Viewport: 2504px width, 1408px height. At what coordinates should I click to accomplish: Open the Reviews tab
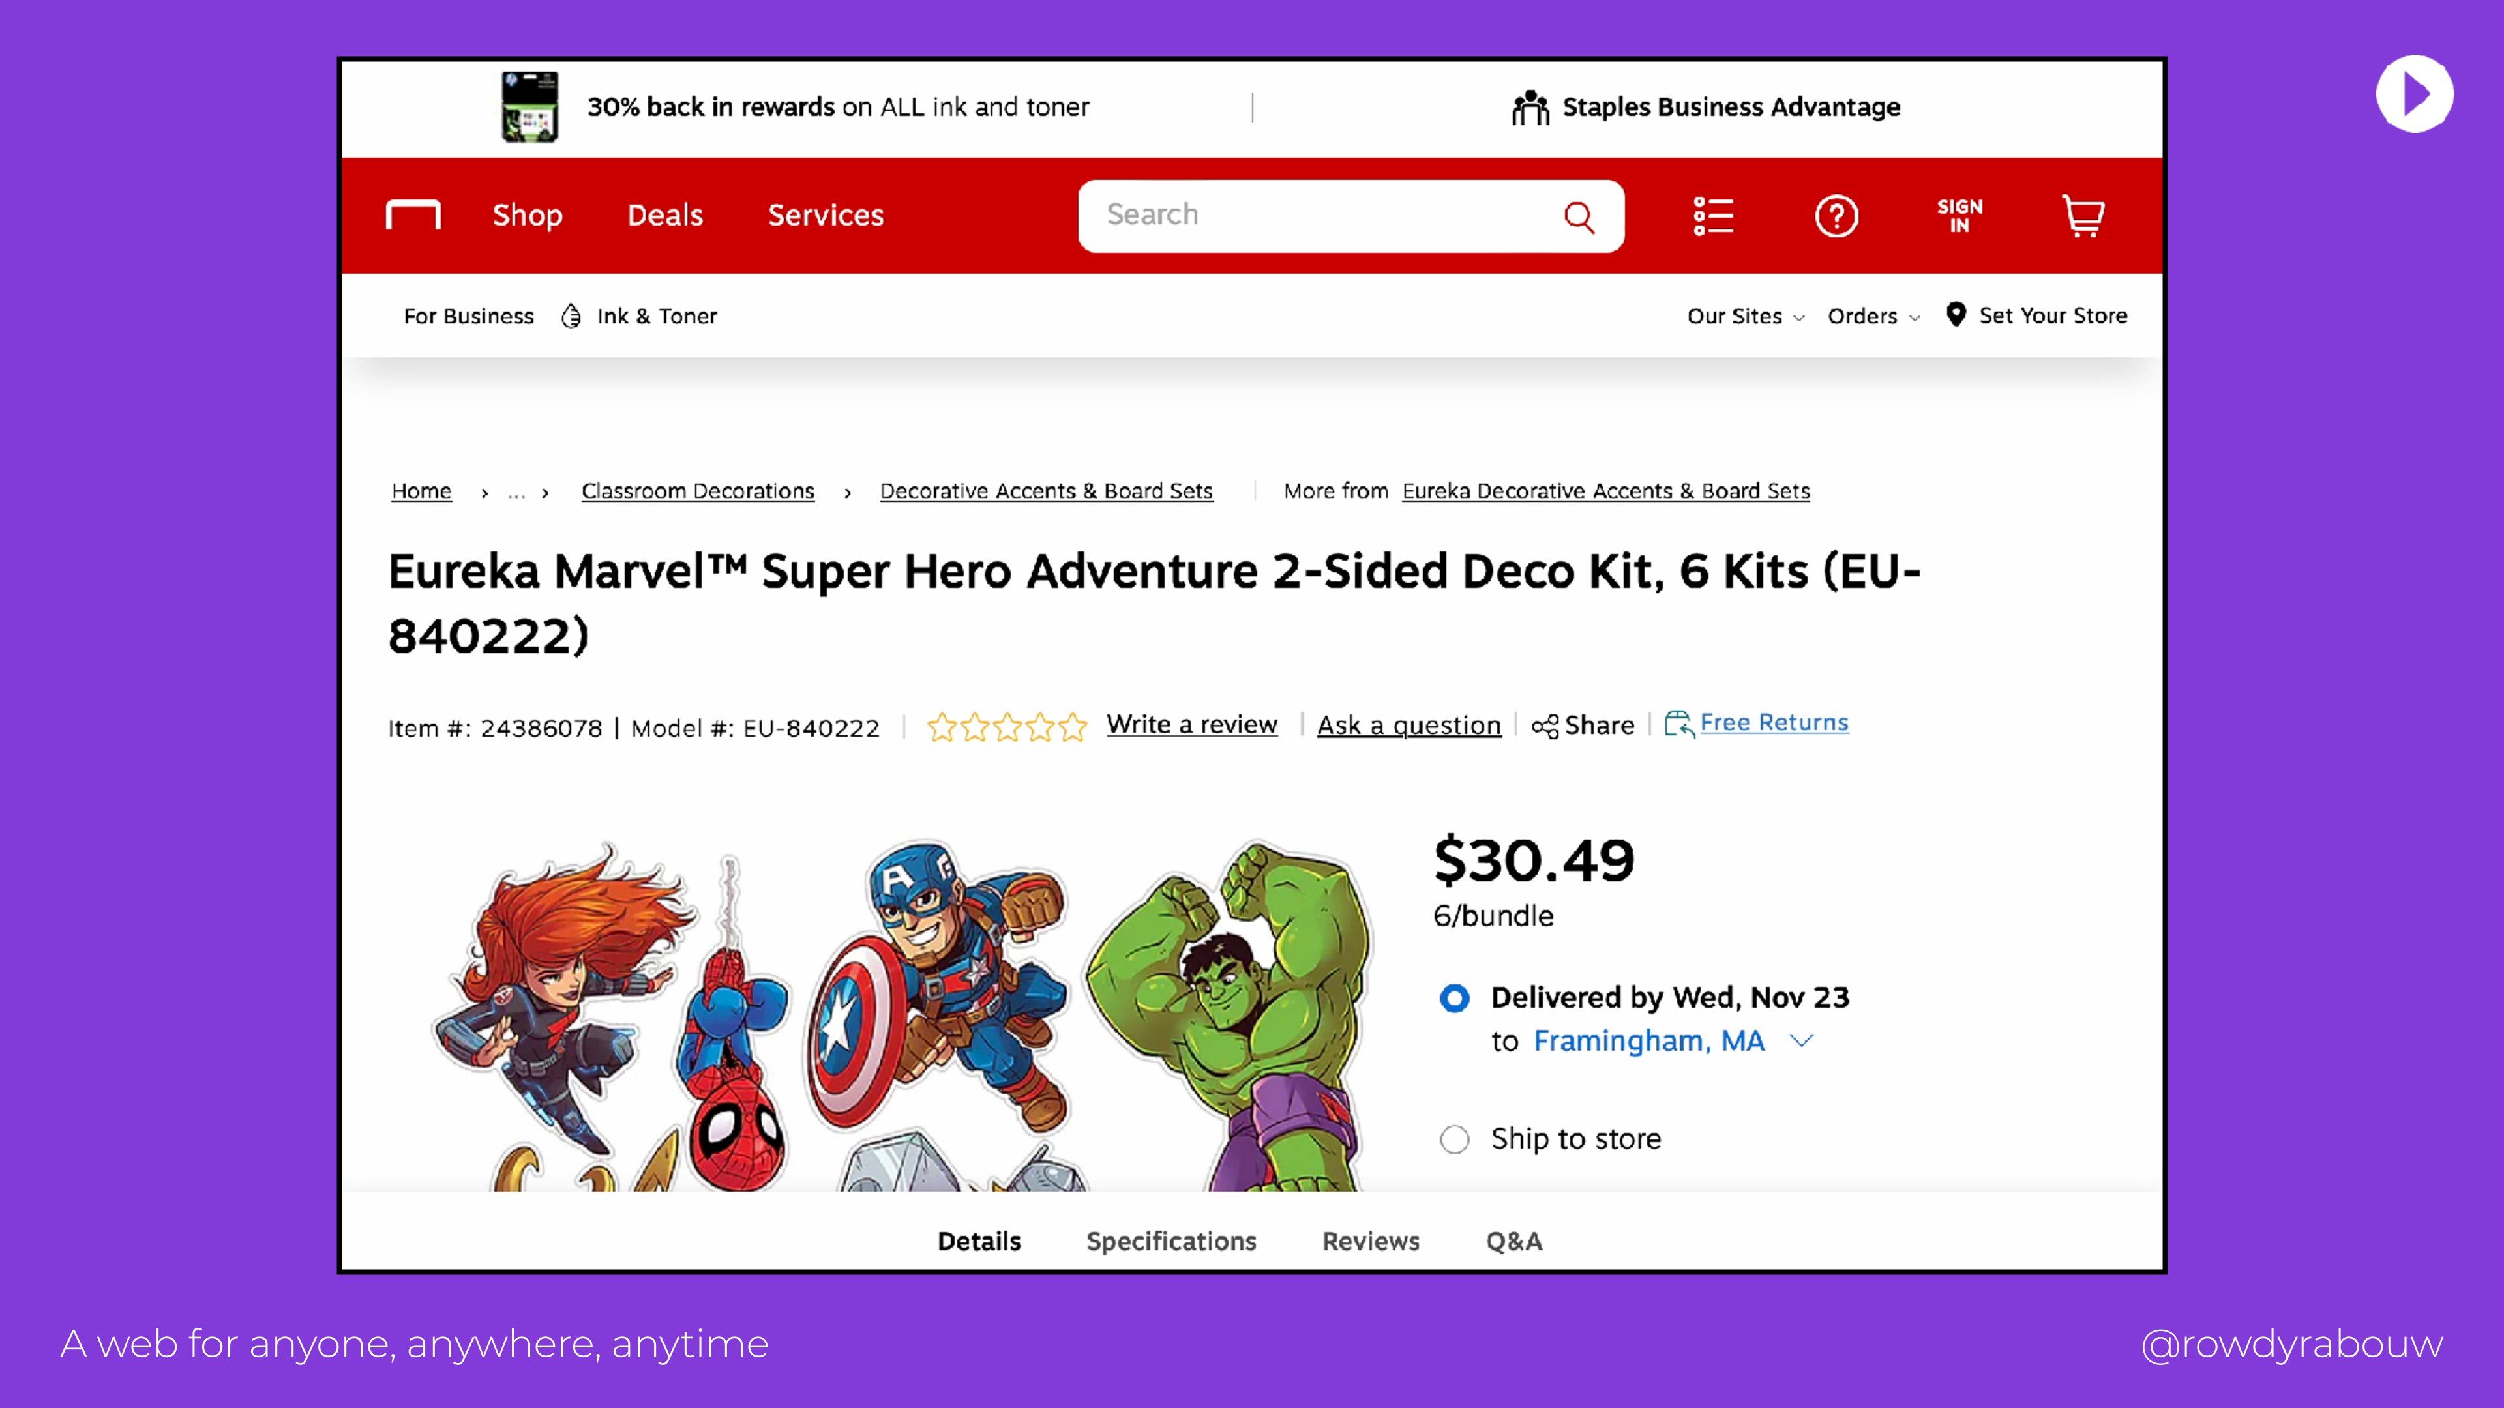pyautogui.click(x=1371, y=1241)
